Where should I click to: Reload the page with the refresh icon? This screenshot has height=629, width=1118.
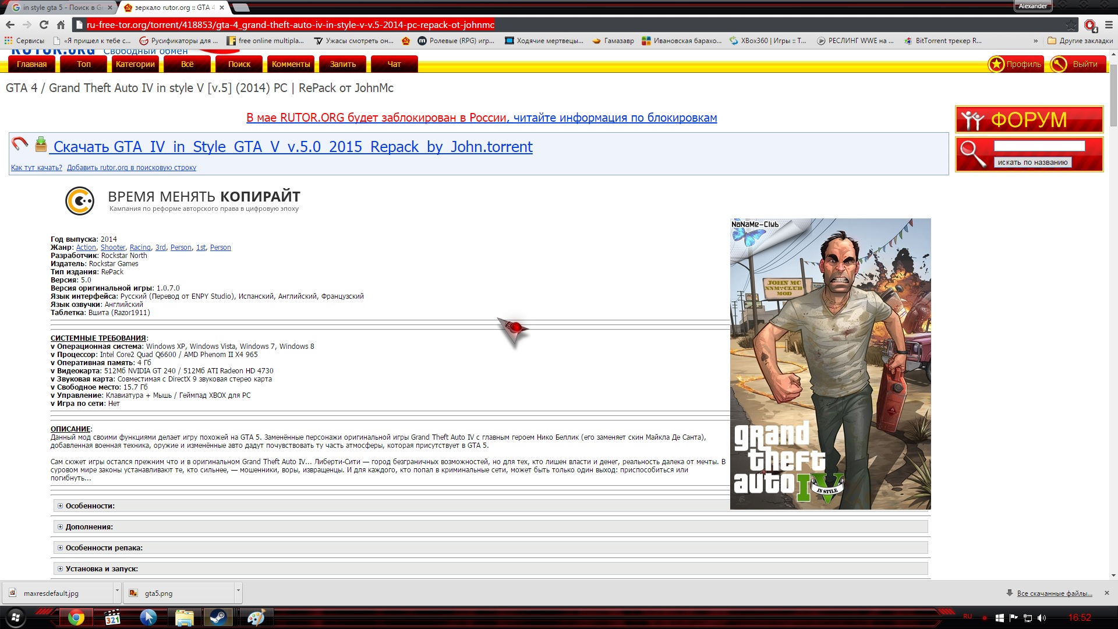[x=44, y=24]
